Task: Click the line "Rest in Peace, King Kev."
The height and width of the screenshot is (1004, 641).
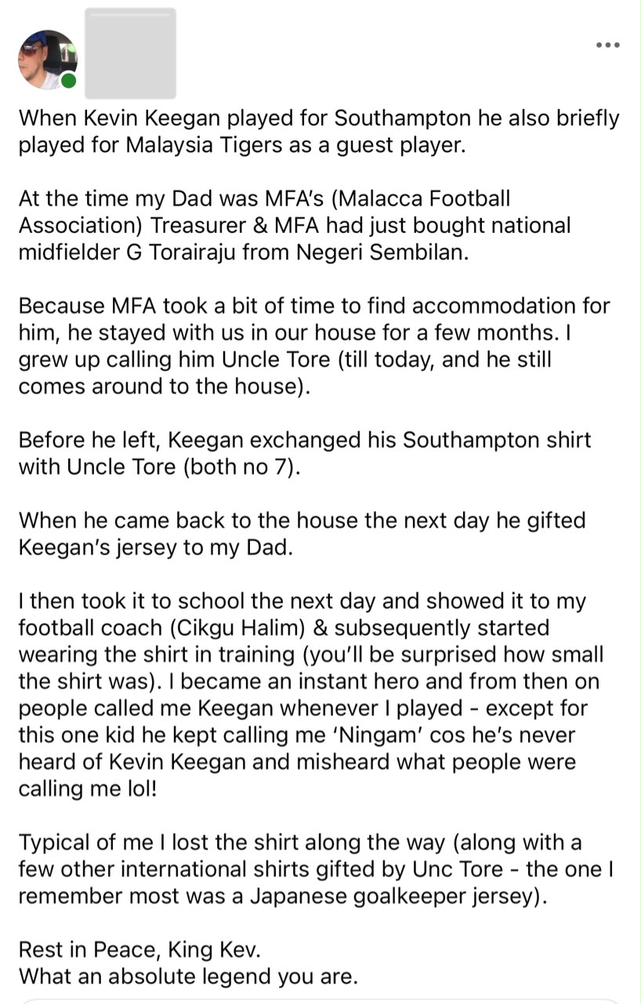Action: pyautogui.click(x=139, y=951)
